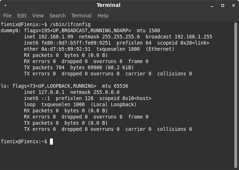Open the Edit menu
This screenshot has width=239, height=170.
[22, 16]
